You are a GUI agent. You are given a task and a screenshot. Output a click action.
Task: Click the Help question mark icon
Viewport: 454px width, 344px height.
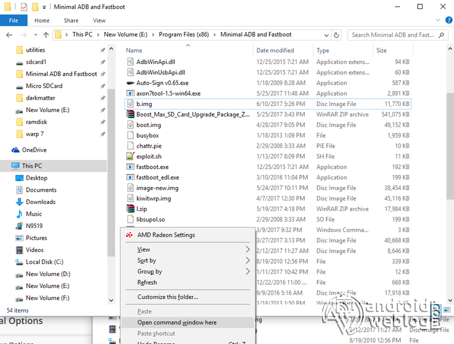448,20
